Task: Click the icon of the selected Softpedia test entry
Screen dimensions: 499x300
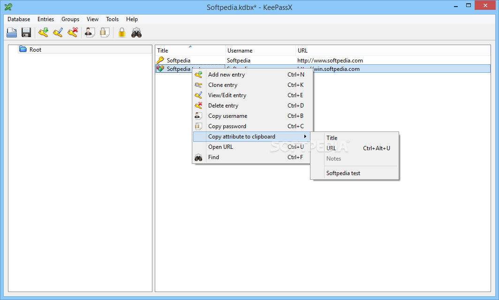Action: click(160, 69)
